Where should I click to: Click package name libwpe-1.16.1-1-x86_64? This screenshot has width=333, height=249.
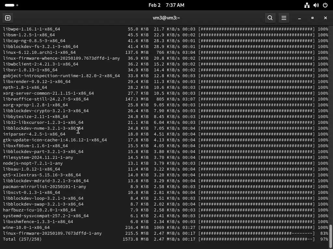[x=32, y=29]
